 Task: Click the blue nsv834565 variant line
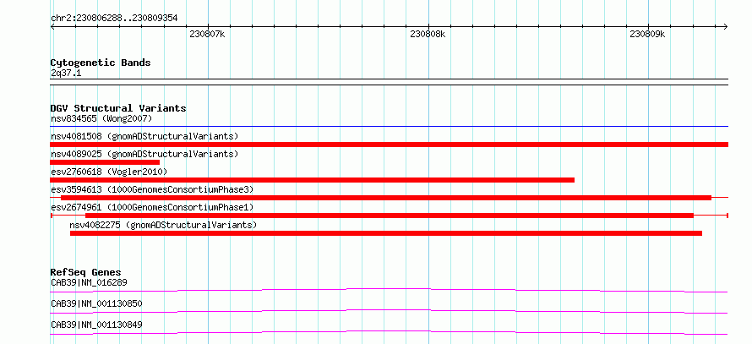click(x=390, y=127)
